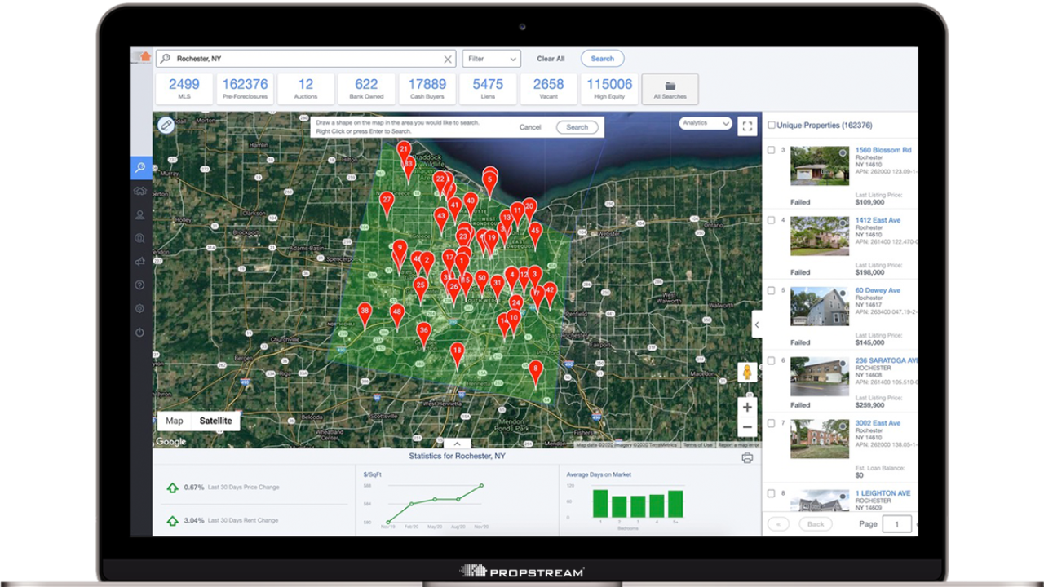This screenshot has height=587, width=1044.
Task: Check the box for 3002 East Ave
Action: [772, 423]
